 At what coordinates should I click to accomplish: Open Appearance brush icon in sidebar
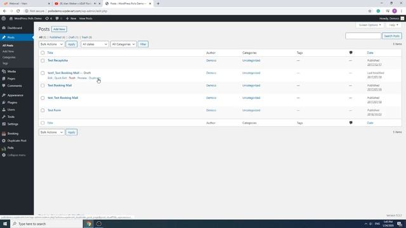4,96
